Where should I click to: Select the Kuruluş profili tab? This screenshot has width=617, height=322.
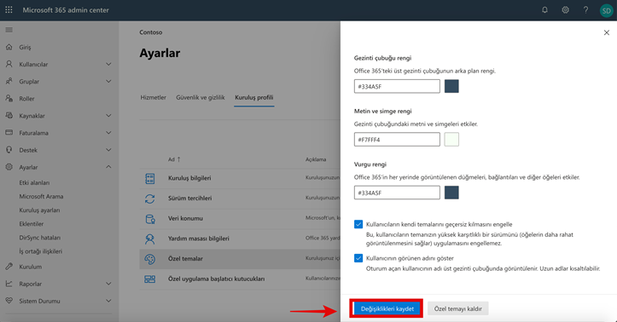(x=254, y=97)
